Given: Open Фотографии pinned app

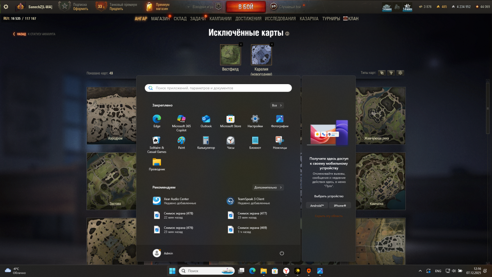Looking at the screenshot, I should tap(280, 121).
